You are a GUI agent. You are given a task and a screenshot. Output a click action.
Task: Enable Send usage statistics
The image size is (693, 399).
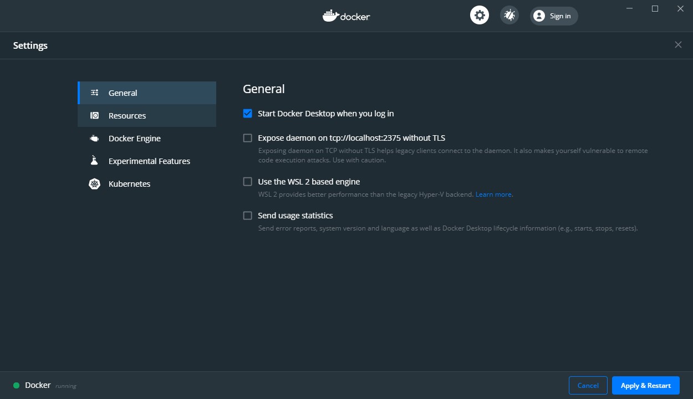(x=247, y=215)
